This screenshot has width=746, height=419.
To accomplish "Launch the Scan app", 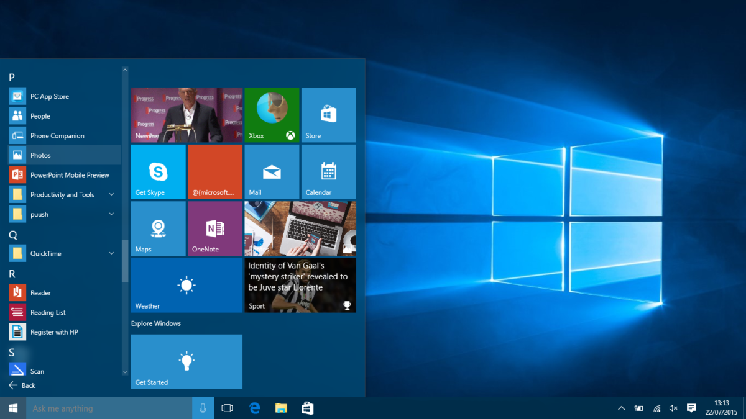I will (37, 371).
